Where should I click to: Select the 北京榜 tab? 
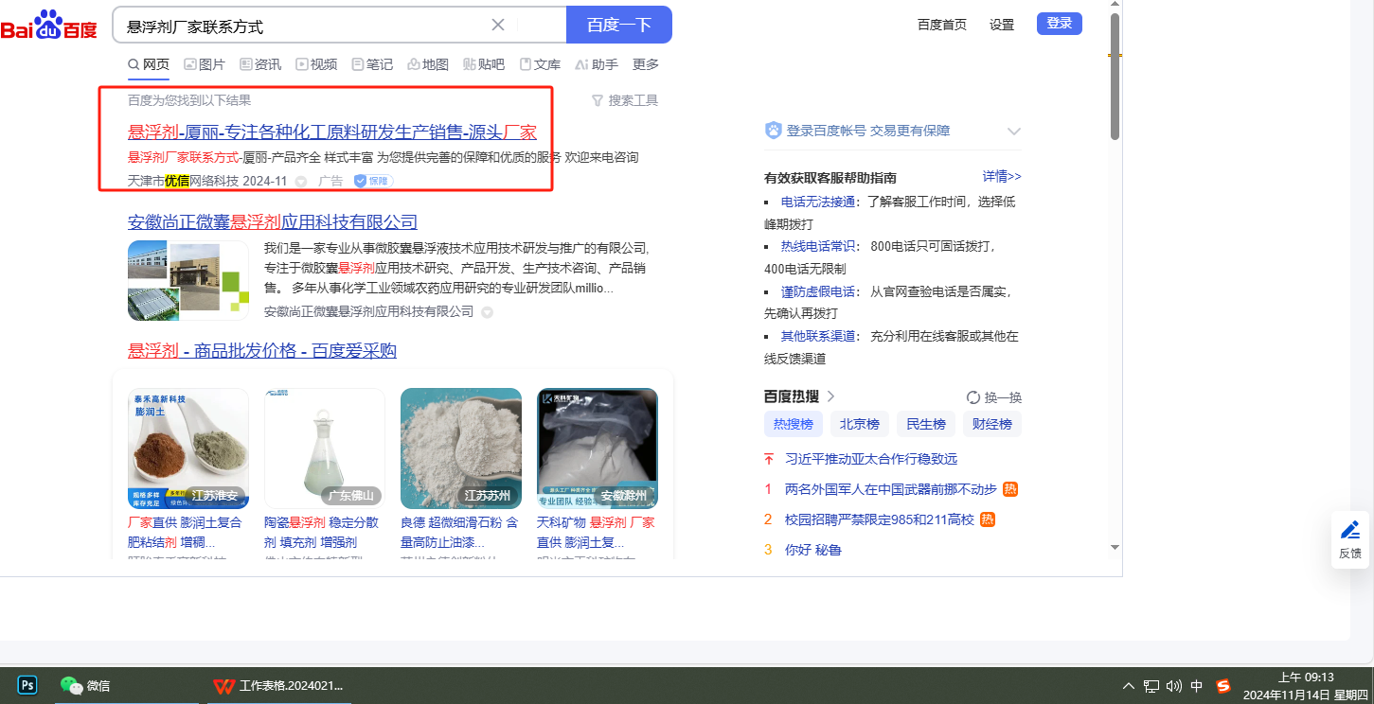860,424
